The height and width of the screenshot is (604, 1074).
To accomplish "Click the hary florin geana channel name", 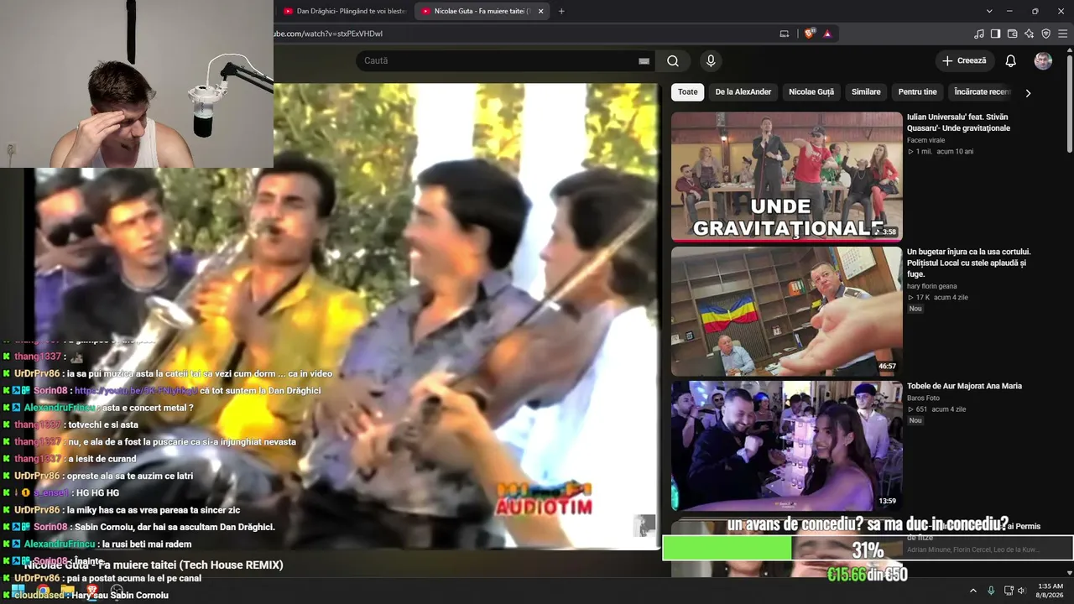I will (931, 286).
